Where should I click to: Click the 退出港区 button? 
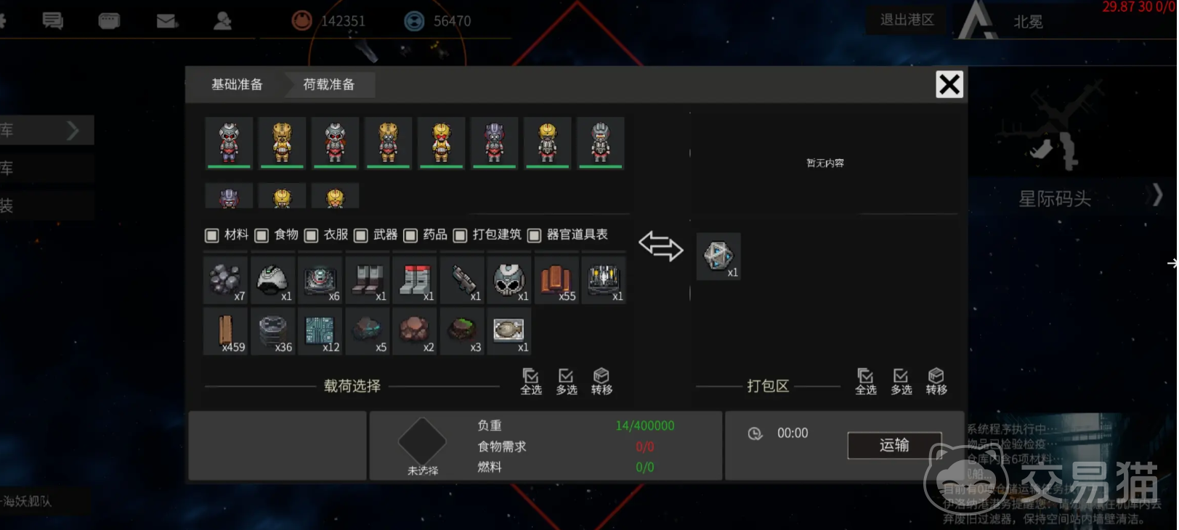pos(907,20)
